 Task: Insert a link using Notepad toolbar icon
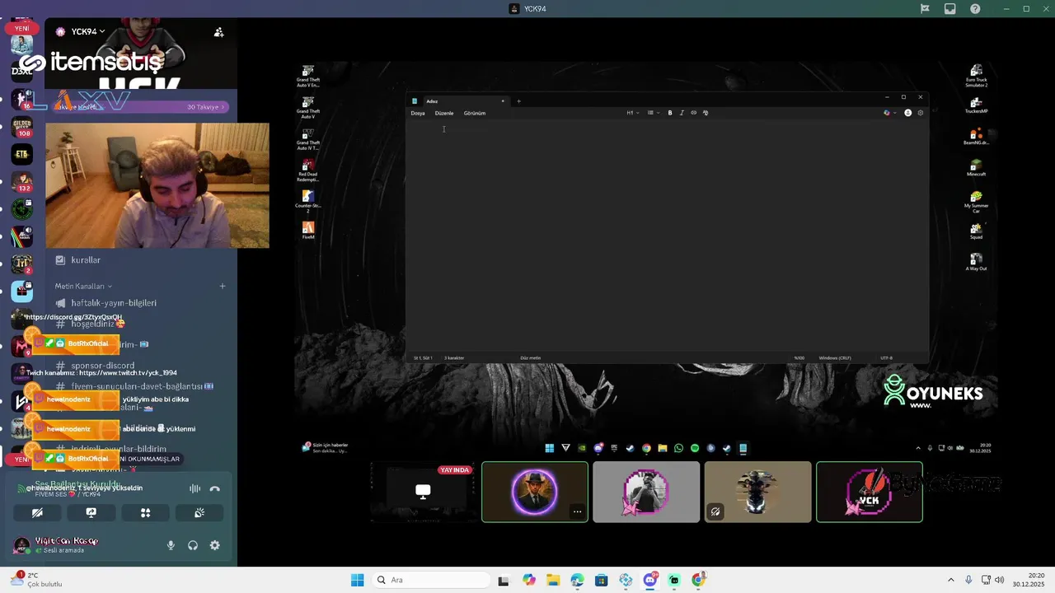click(693, 113)
